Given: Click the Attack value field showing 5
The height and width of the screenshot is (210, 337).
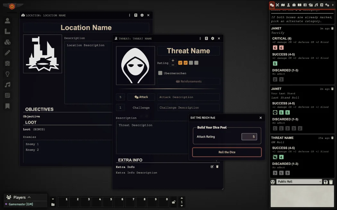Looking at the screenshot, I should [120, 97].
